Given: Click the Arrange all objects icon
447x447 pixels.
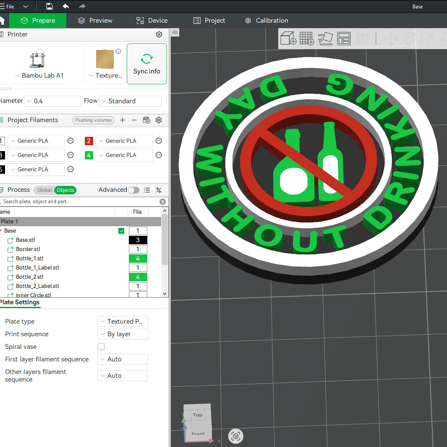Looking at the screenshot, I should [344, 38].
